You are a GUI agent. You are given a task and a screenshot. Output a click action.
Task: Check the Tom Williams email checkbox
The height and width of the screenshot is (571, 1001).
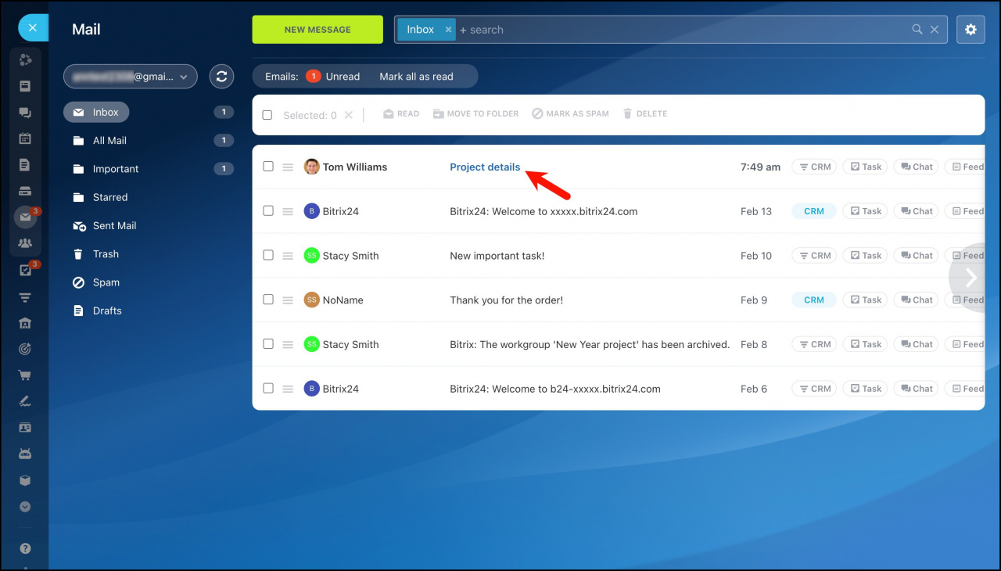click(268, 167)
